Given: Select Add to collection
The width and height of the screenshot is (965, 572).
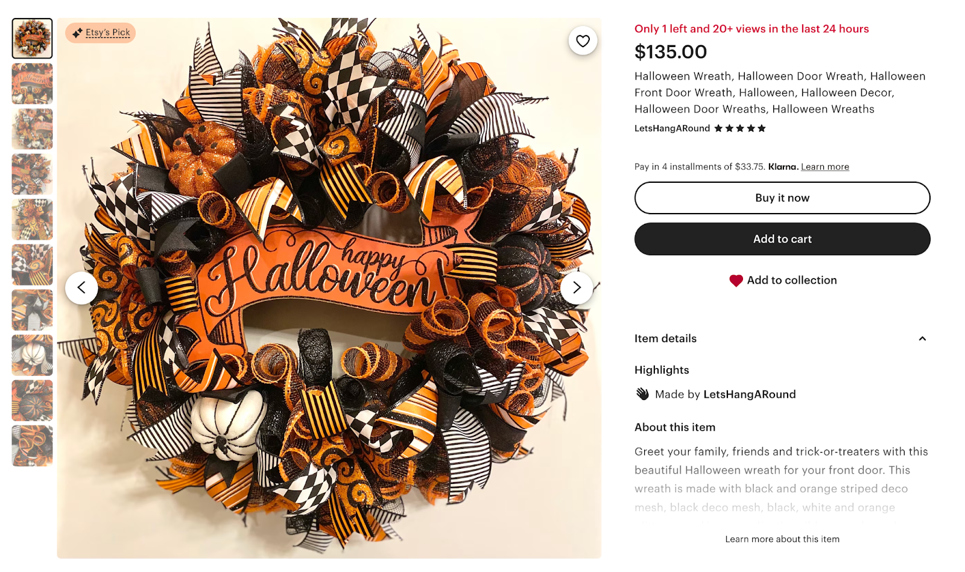Looking at the screenshot, I should [791, 280].
